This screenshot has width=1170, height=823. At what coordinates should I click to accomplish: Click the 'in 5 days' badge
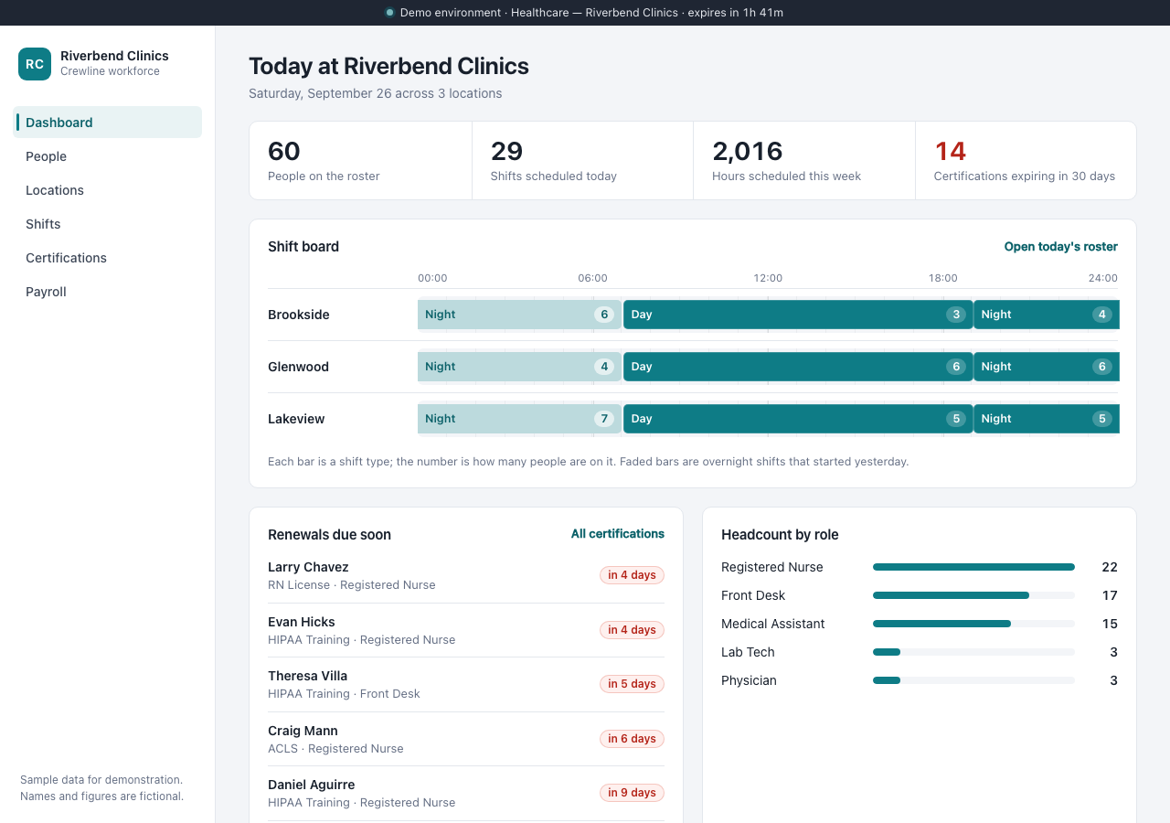click(x=633, y=684)
